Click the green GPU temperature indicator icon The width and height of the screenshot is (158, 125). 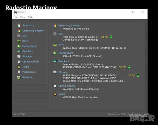tap(129, 67)
